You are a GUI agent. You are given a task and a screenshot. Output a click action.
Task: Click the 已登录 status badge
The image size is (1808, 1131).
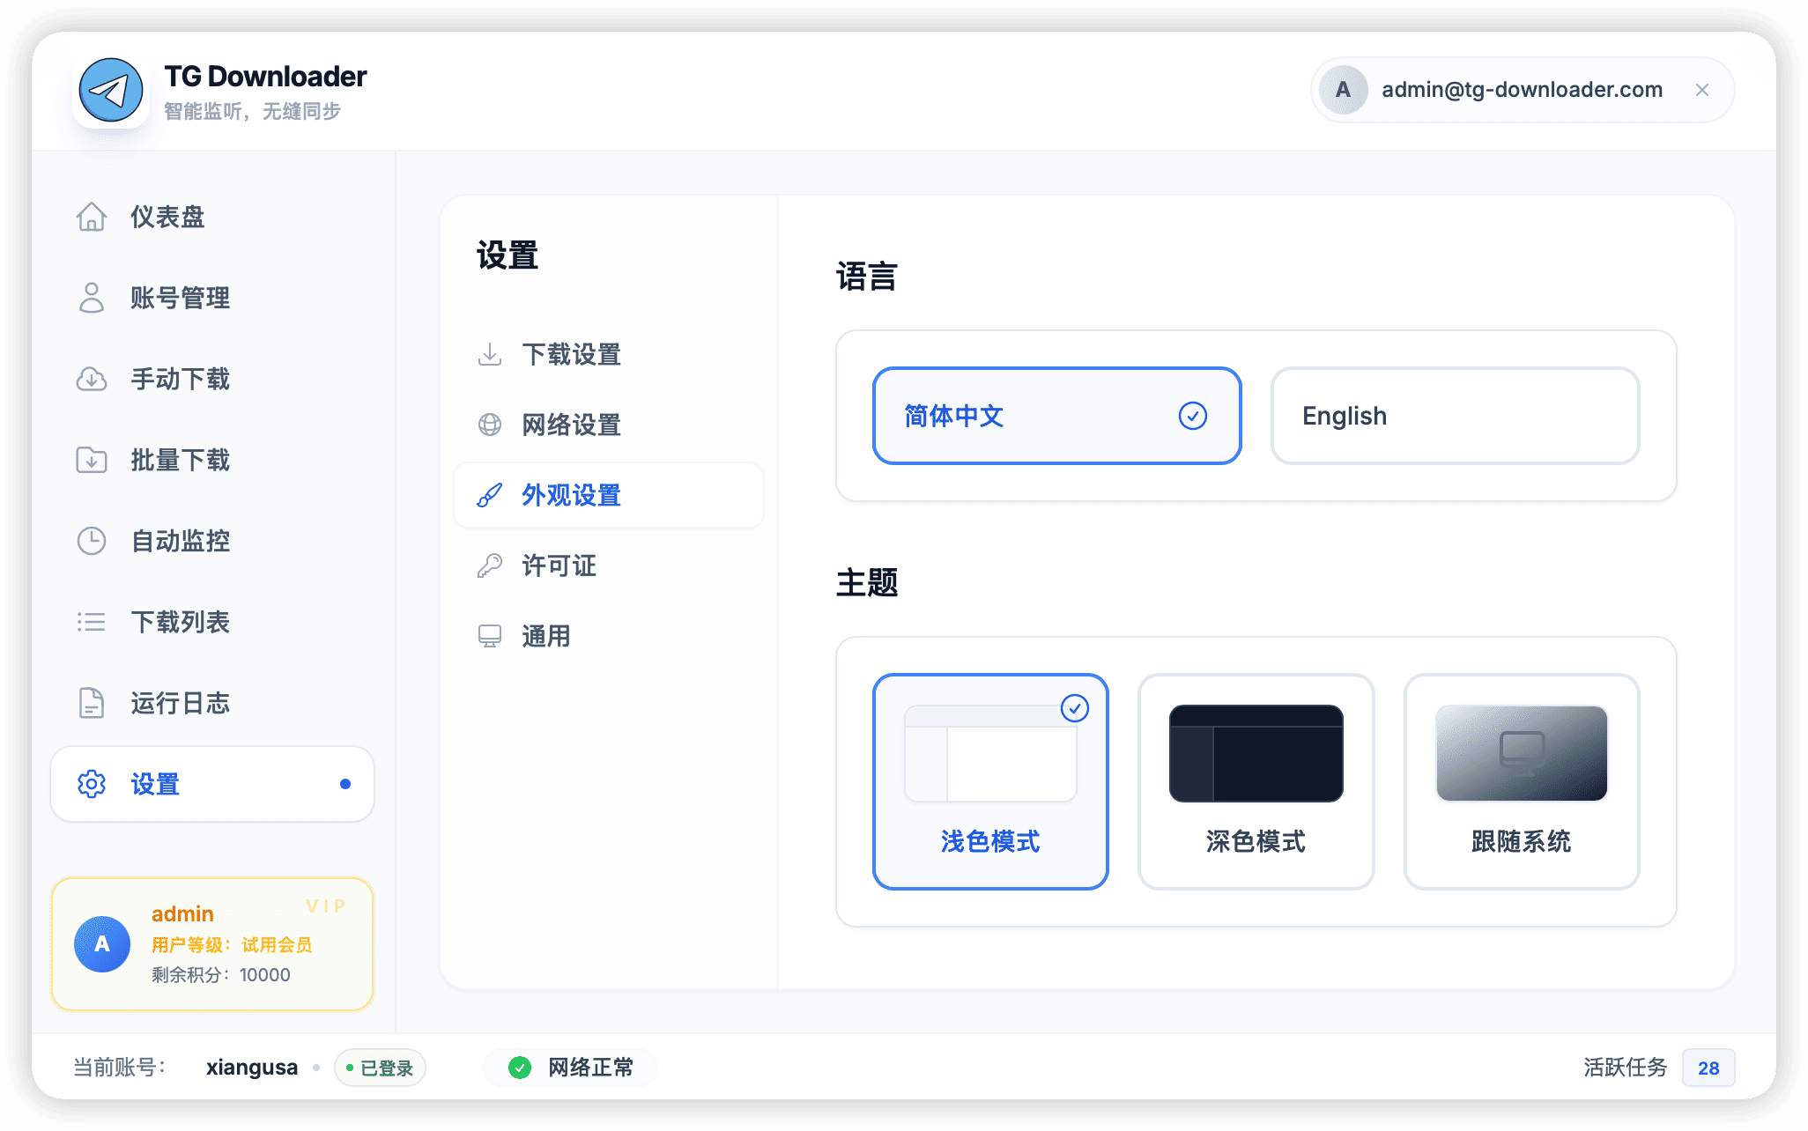(380, 1067)
